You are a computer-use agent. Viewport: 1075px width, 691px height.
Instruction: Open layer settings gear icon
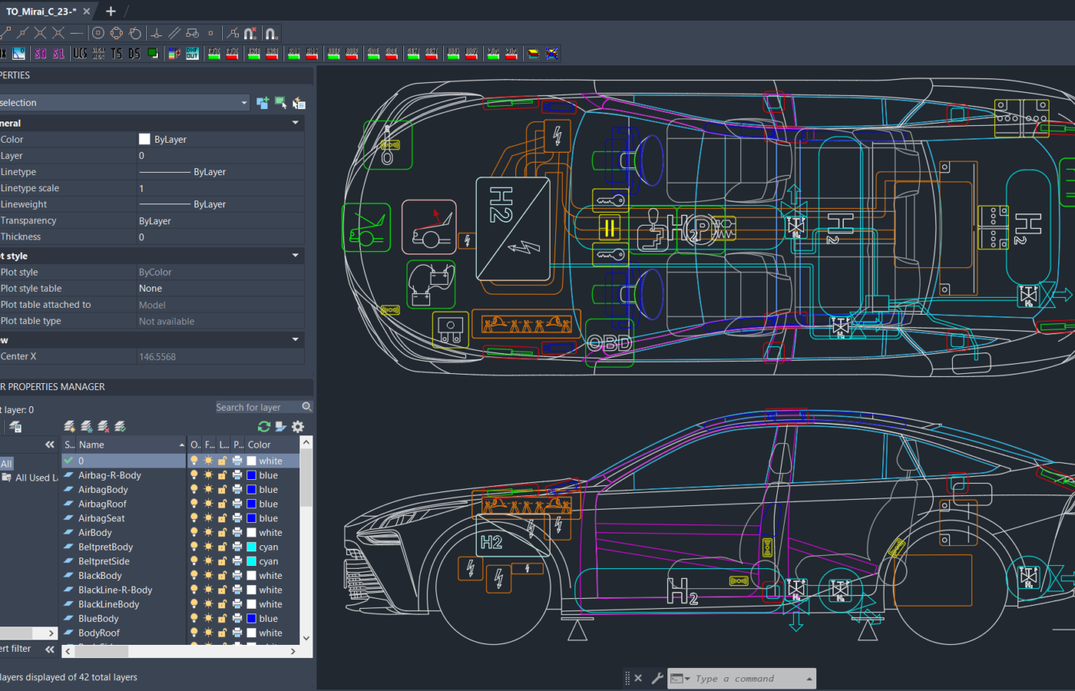coord(298,426)
